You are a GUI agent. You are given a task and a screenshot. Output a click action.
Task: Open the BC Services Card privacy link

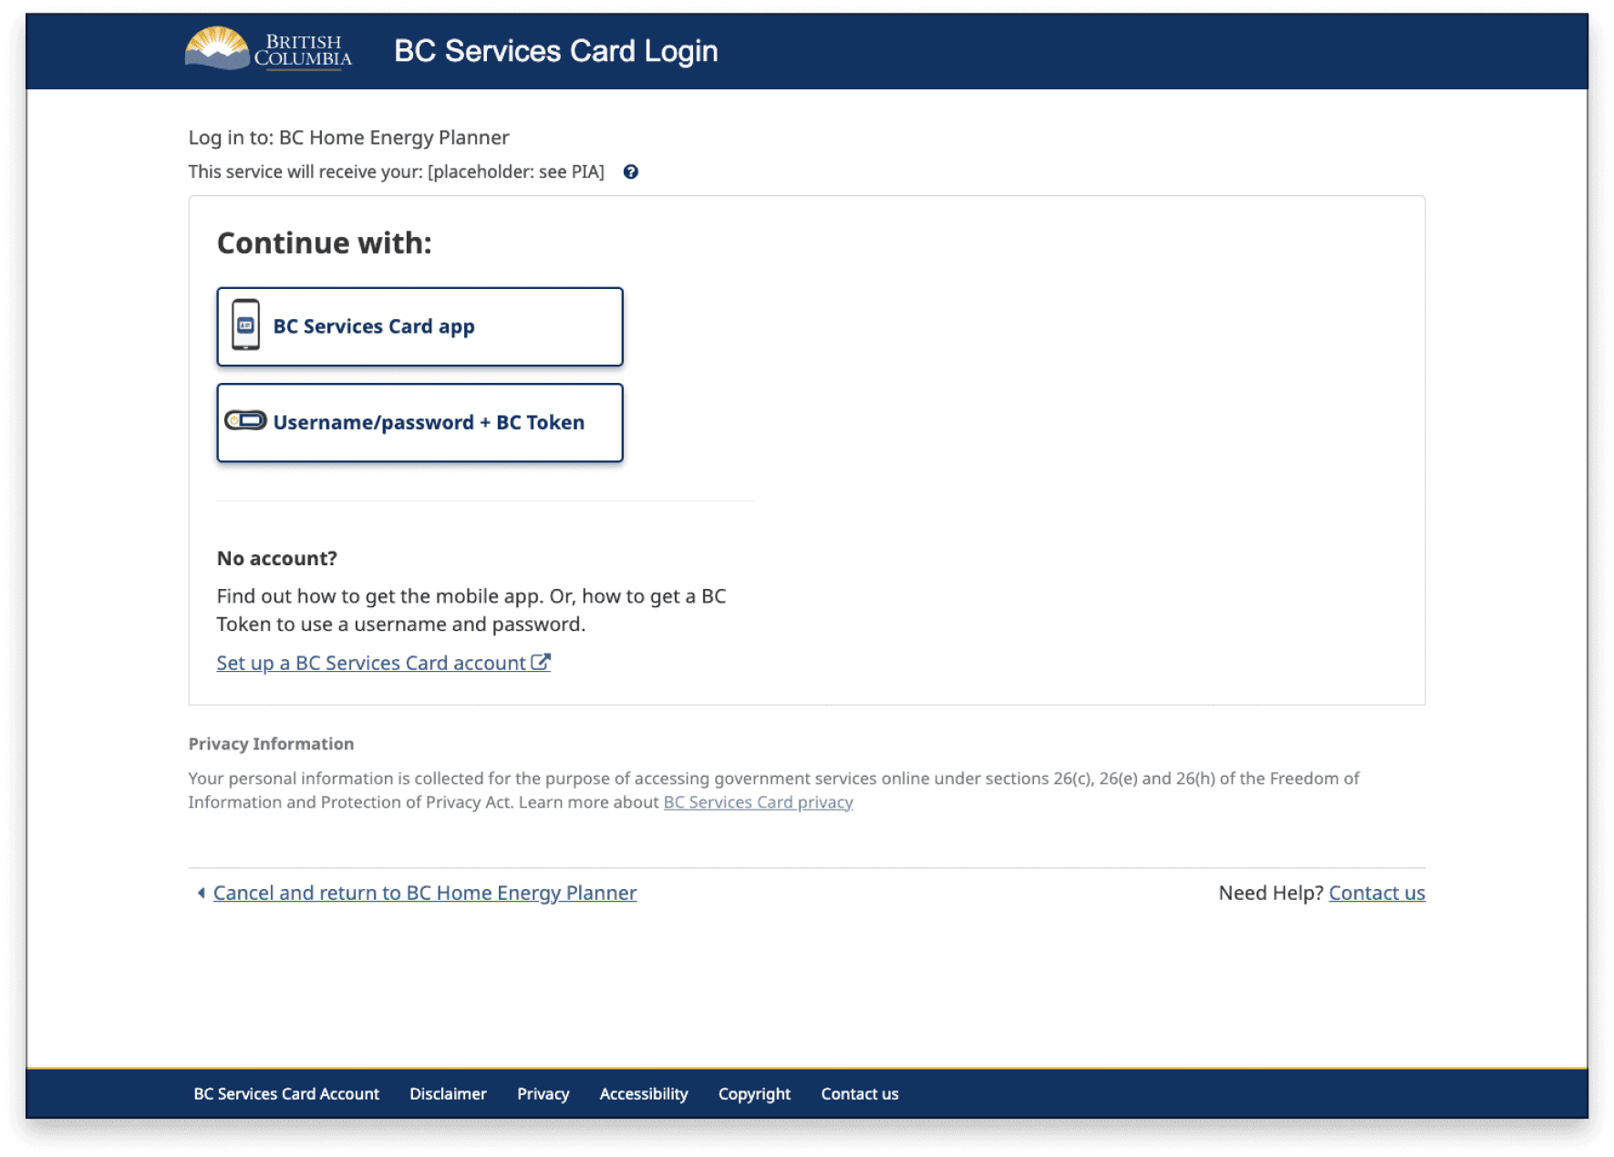[758, 802]
